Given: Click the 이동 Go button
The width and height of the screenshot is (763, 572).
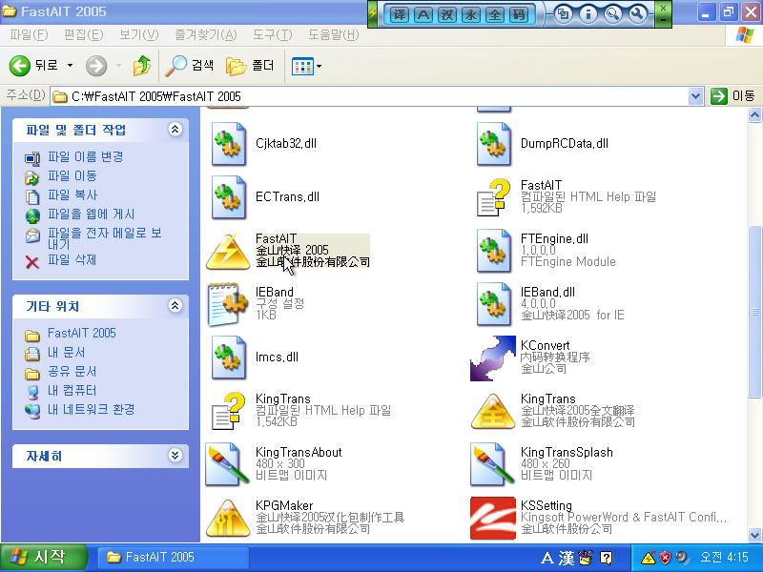Looking at the screenshot, I should [x=732, y=96].
